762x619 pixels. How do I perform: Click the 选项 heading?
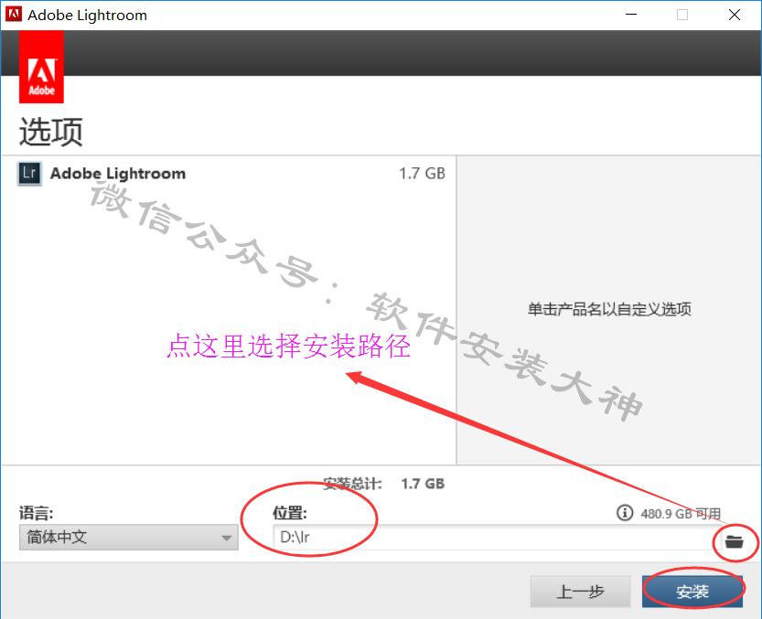51,132
